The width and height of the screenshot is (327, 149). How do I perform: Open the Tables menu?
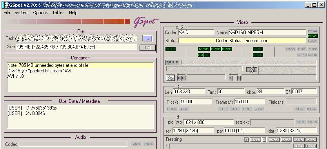(58, 13)
